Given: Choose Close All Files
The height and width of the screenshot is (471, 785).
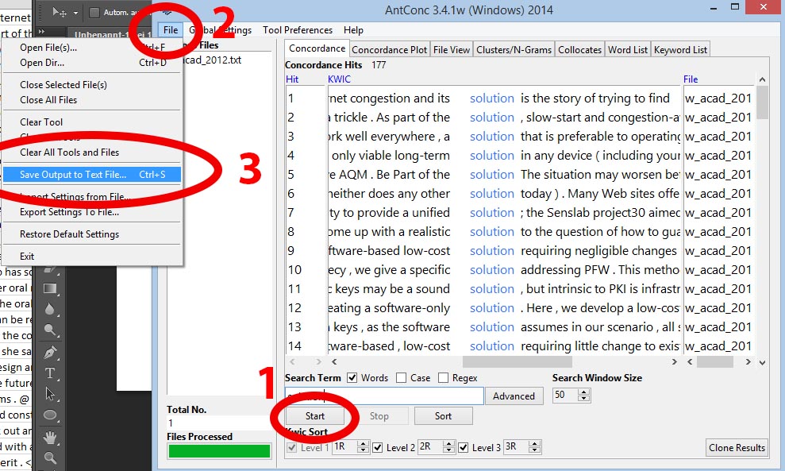Looking at the screenshot, I should 92,100.
